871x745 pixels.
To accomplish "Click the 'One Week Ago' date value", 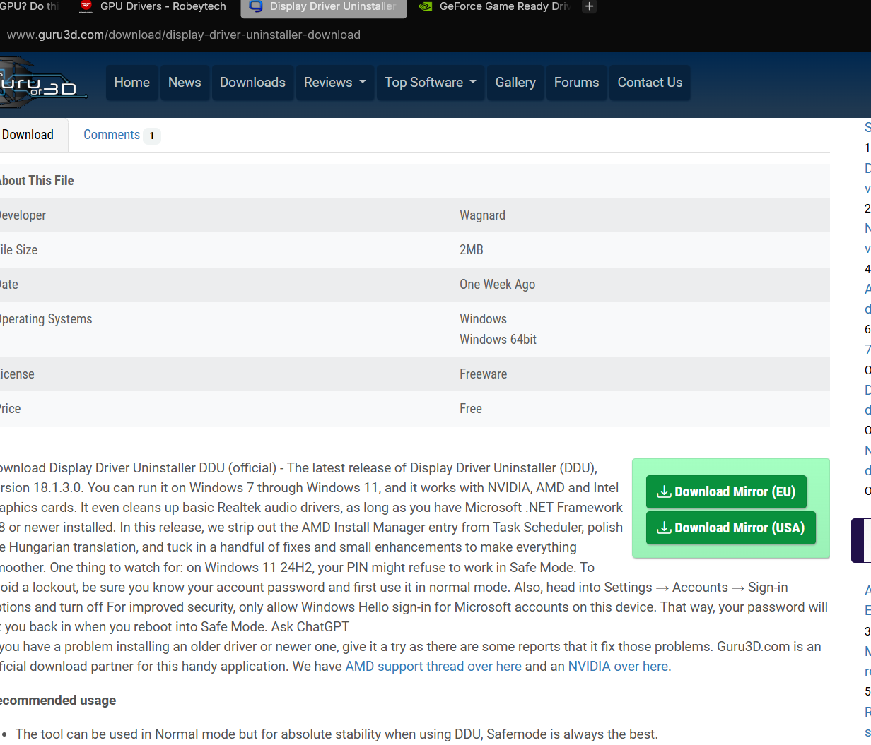I will [497, 285].
